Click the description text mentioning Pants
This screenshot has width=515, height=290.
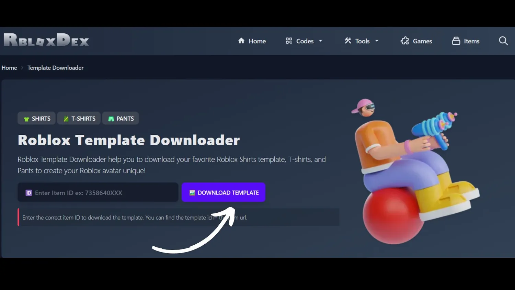172,165
